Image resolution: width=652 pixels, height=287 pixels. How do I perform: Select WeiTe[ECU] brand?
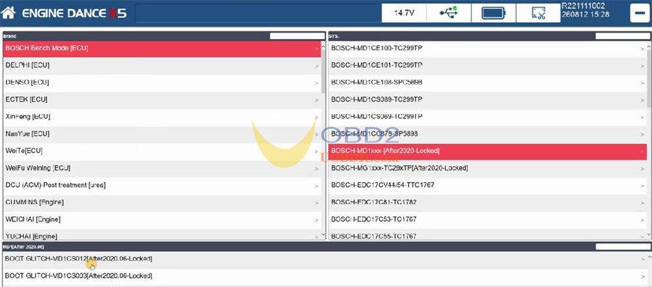pos(162,151)
